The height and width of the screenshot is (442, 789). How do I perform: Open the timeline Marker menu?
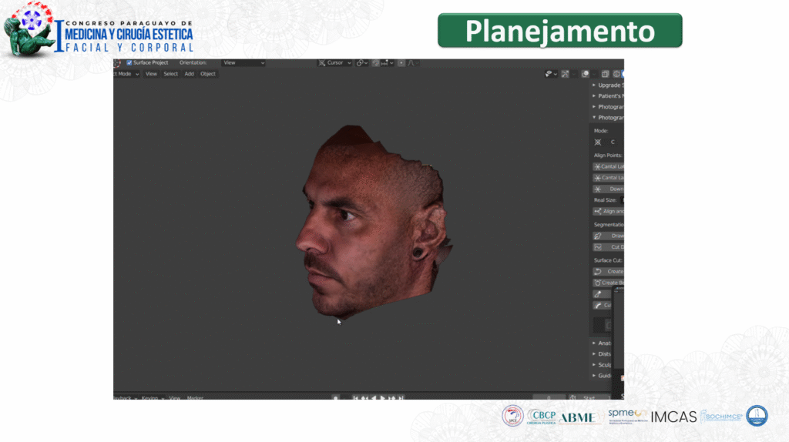[x=195, y=398]
